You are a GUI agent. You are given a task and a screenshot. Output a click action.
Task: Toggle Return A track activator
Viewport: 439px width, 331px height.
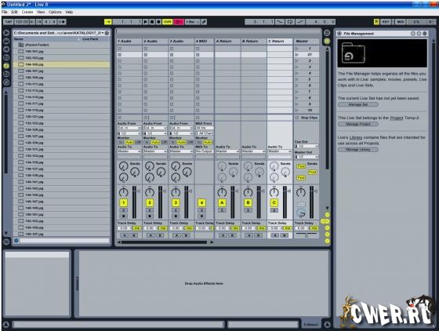[x=222, y=202]
